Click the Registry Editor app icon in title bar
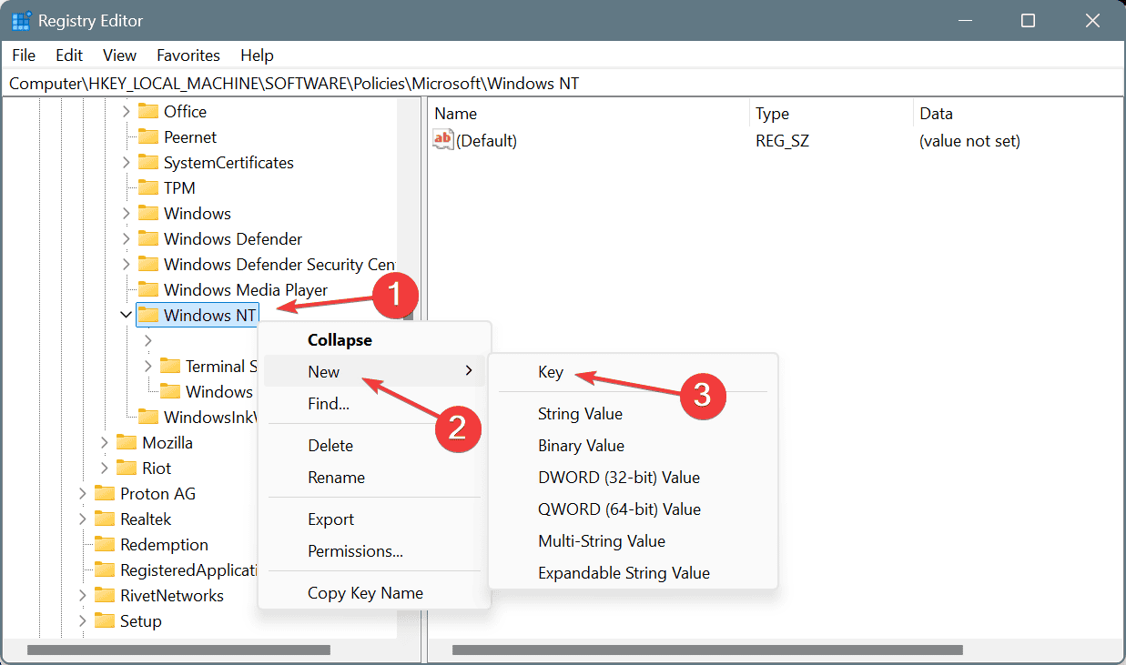Image resolution: width=1126 pixels, height=665 pixels. pyautogui.click(x=22, y=21)
